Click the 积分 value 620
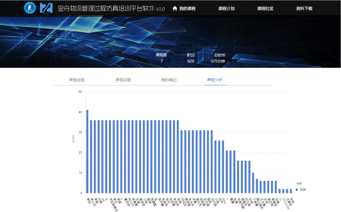The image size is (341, 212). point(191,61)
